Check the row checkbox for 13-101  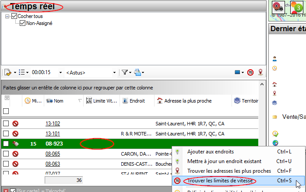point(6,134)
